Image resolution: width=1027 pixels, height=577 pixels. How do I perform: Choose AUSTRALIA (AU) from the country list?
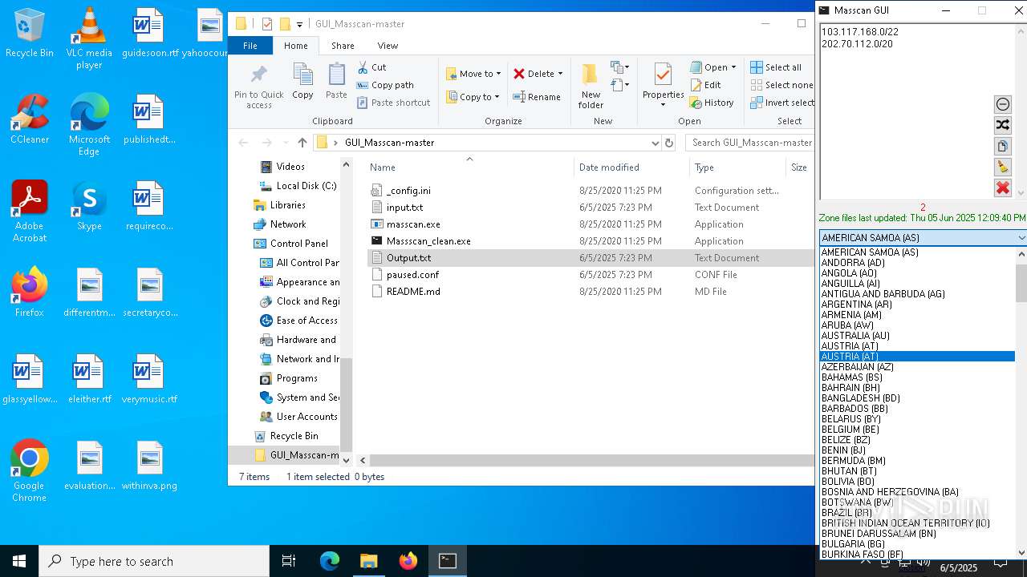(x=855, y=336)
